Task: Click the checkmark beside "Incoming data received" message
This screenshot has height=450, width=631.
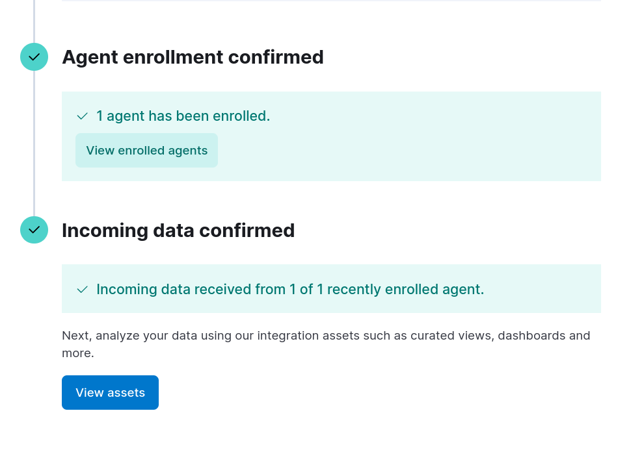Action: click(x=82, y=290)
